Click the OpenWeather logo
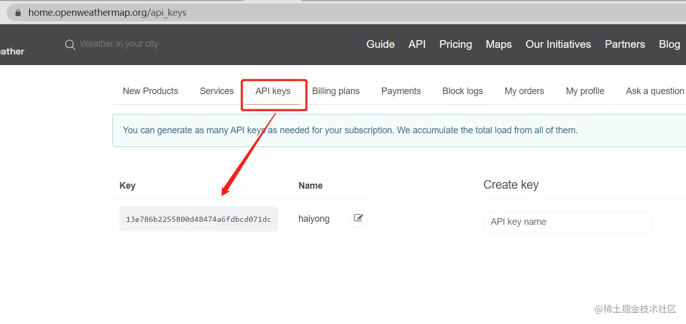The image size is (686, 324). [x=12, y=51]
